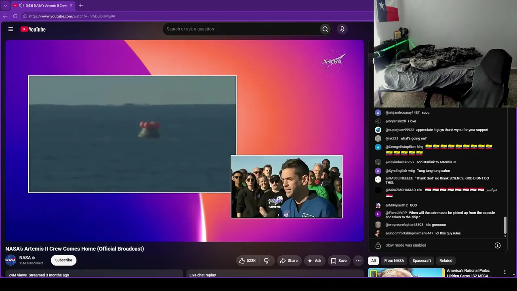Click @GAS0LINEEEEE avatar in chat
The width and height of the screenshot is (517, 291).
click(378, 179)
